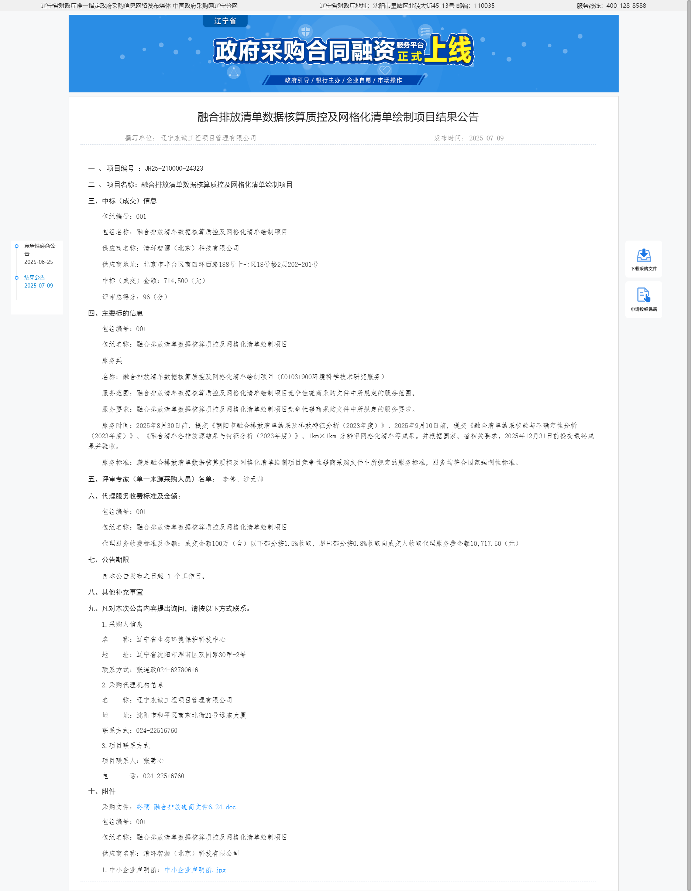This screenshot has width=691, height=891.
Task: Click 代理服务费金额 10,717.50 line
Action: click(312, 543)
